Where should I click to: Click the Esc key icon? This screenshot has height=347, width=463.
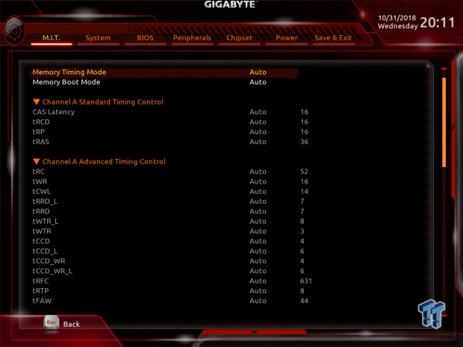(52, 323)
